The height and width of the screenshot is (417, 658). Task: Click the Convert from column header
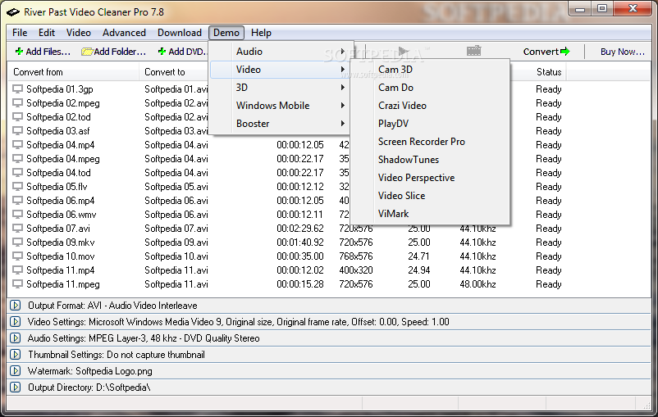[x=74, y=72]
